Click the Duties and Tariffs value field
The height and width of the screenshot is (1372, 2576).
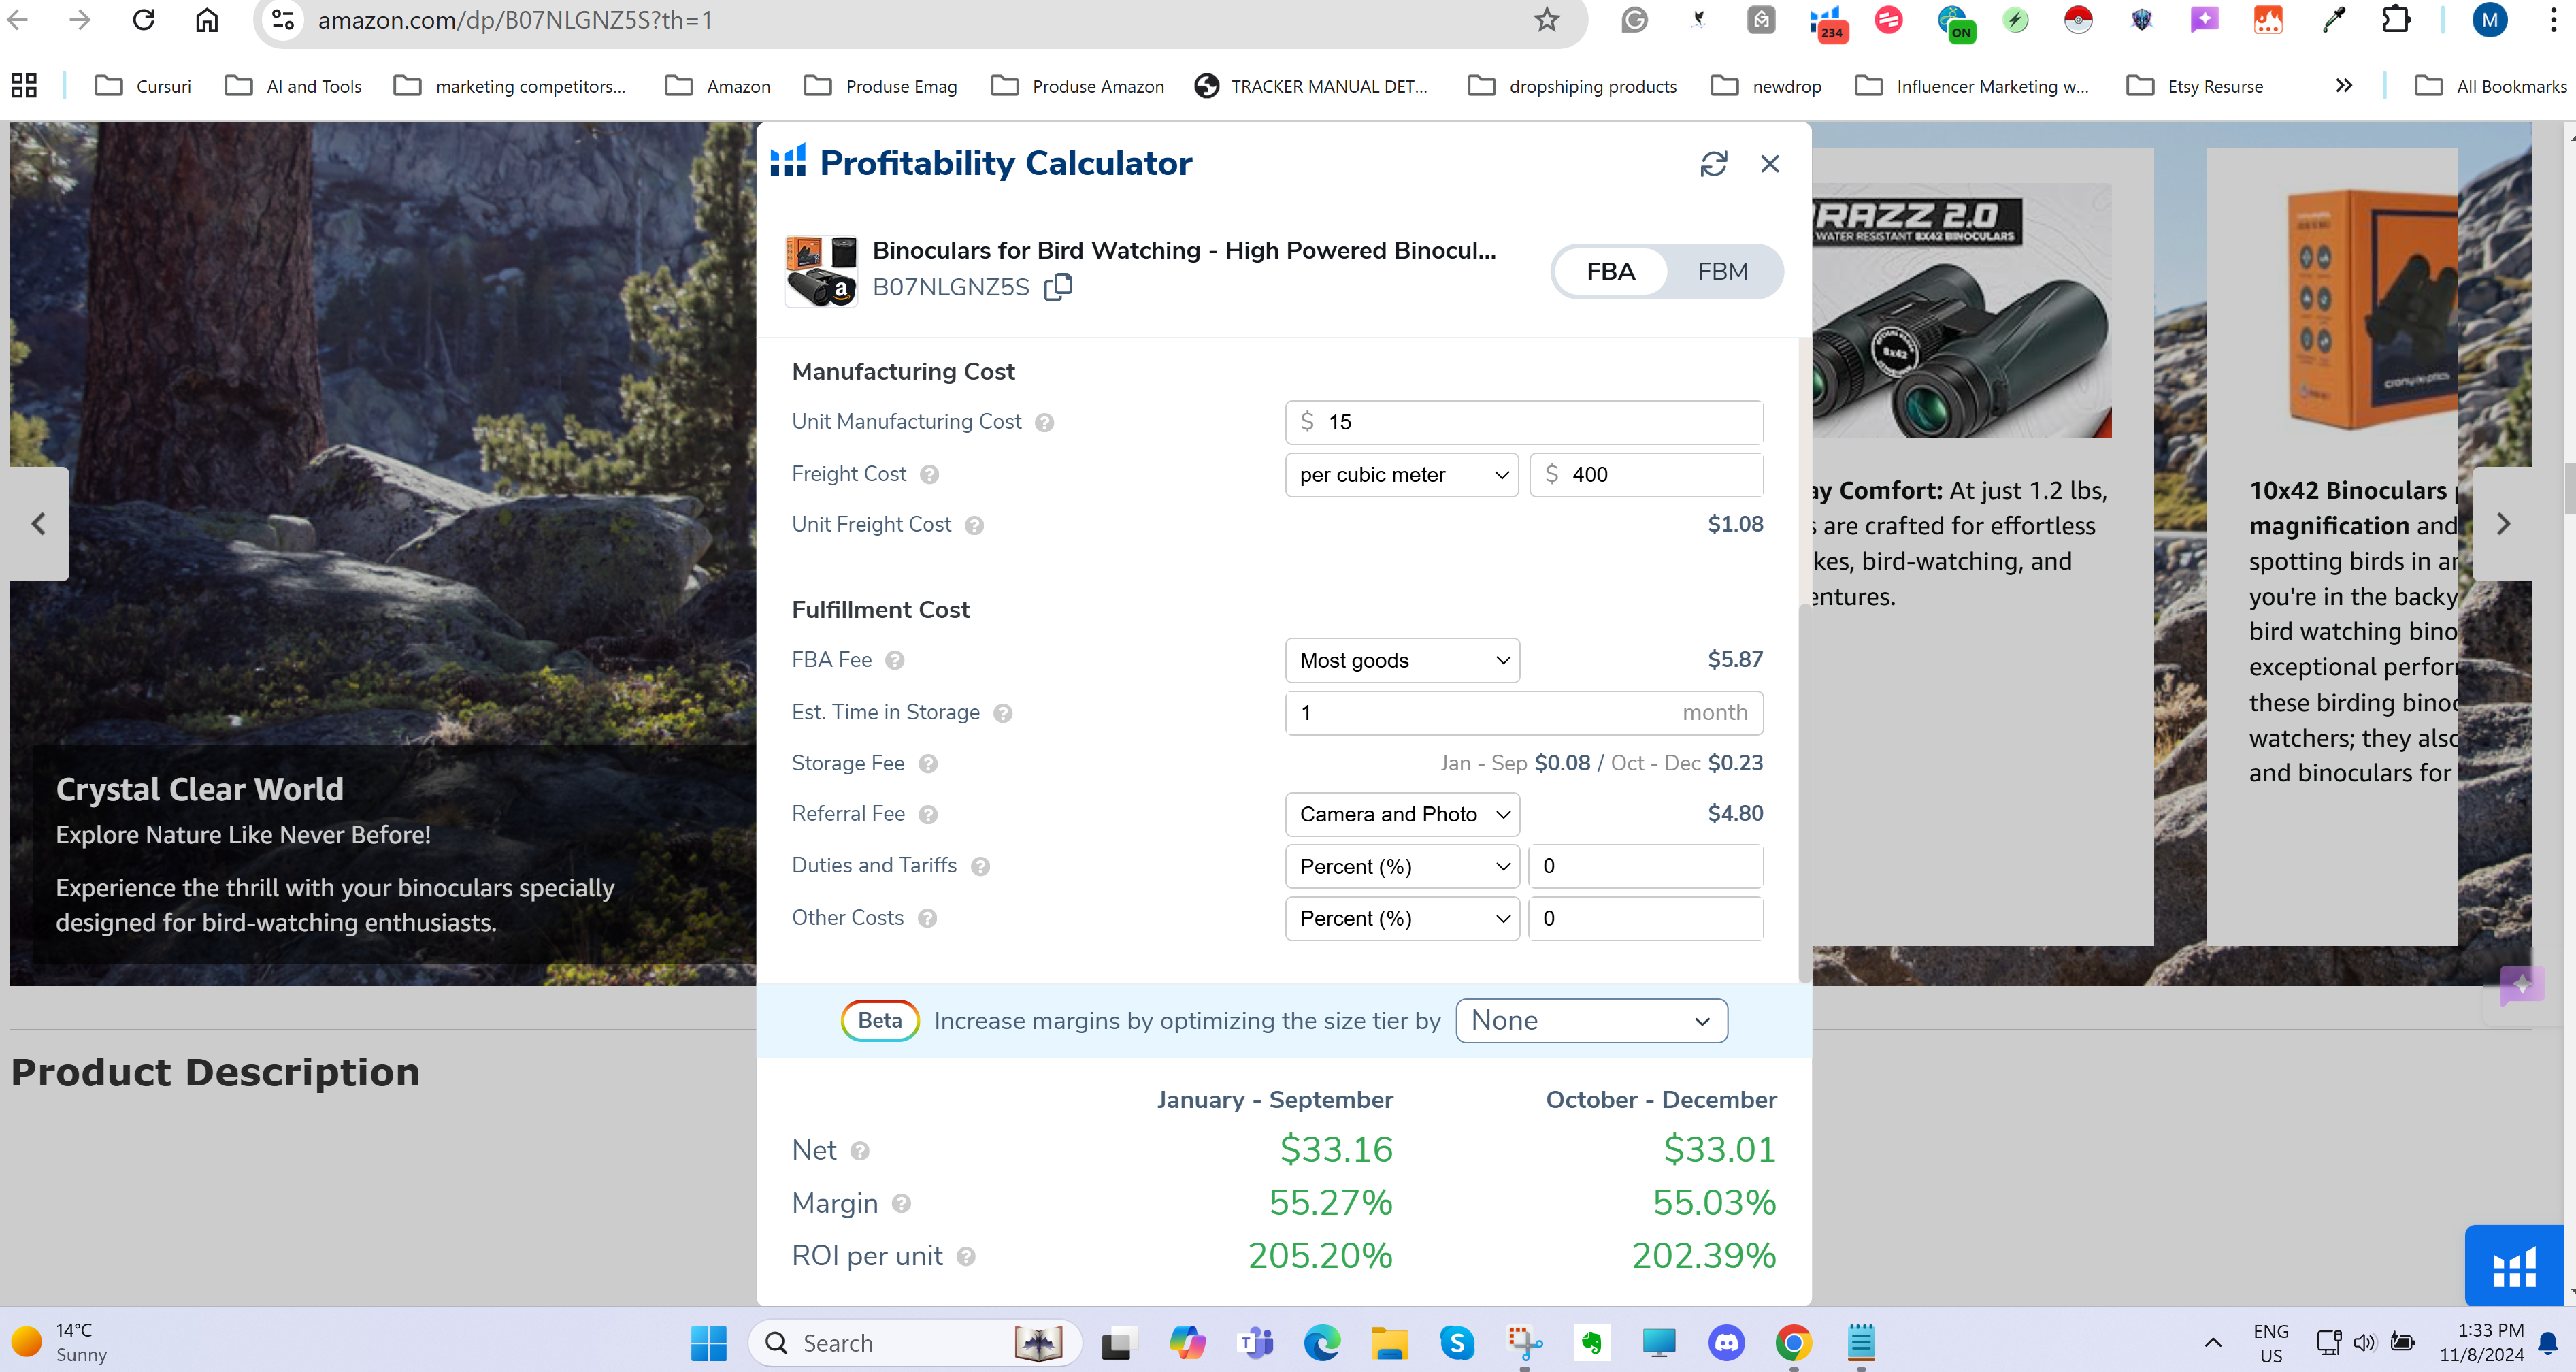[x=1646, y=866]
